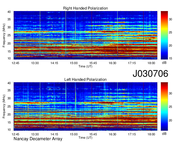Click the 12:45 time tick on right-handed plot
The image size is (175, 142).
click(15, 63)
